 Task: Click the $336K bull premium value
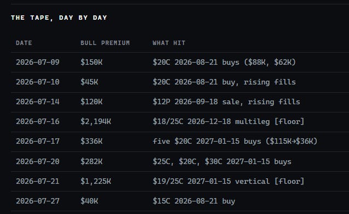[91, 142]
